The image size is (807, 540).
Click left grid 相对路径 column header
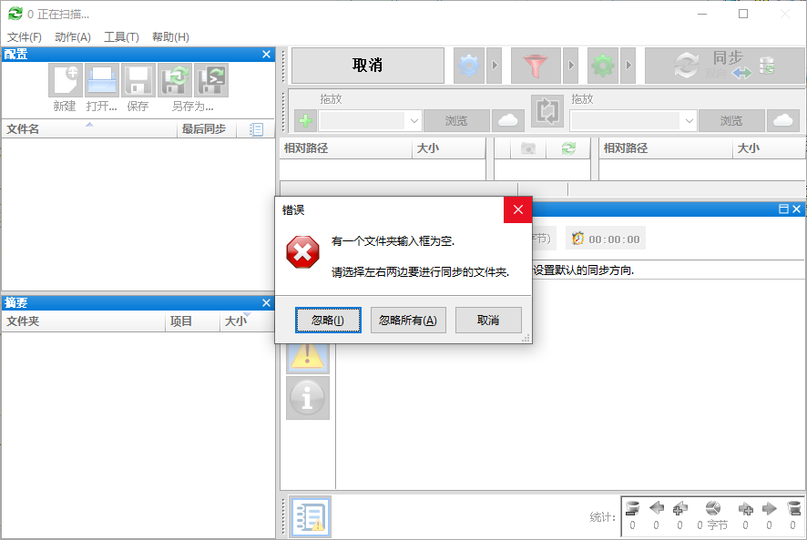coord(346,148)
